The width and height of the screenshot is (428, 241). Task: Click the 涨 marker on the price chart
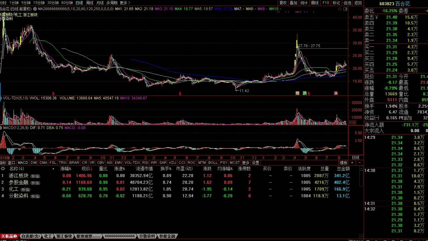point(336,93)
